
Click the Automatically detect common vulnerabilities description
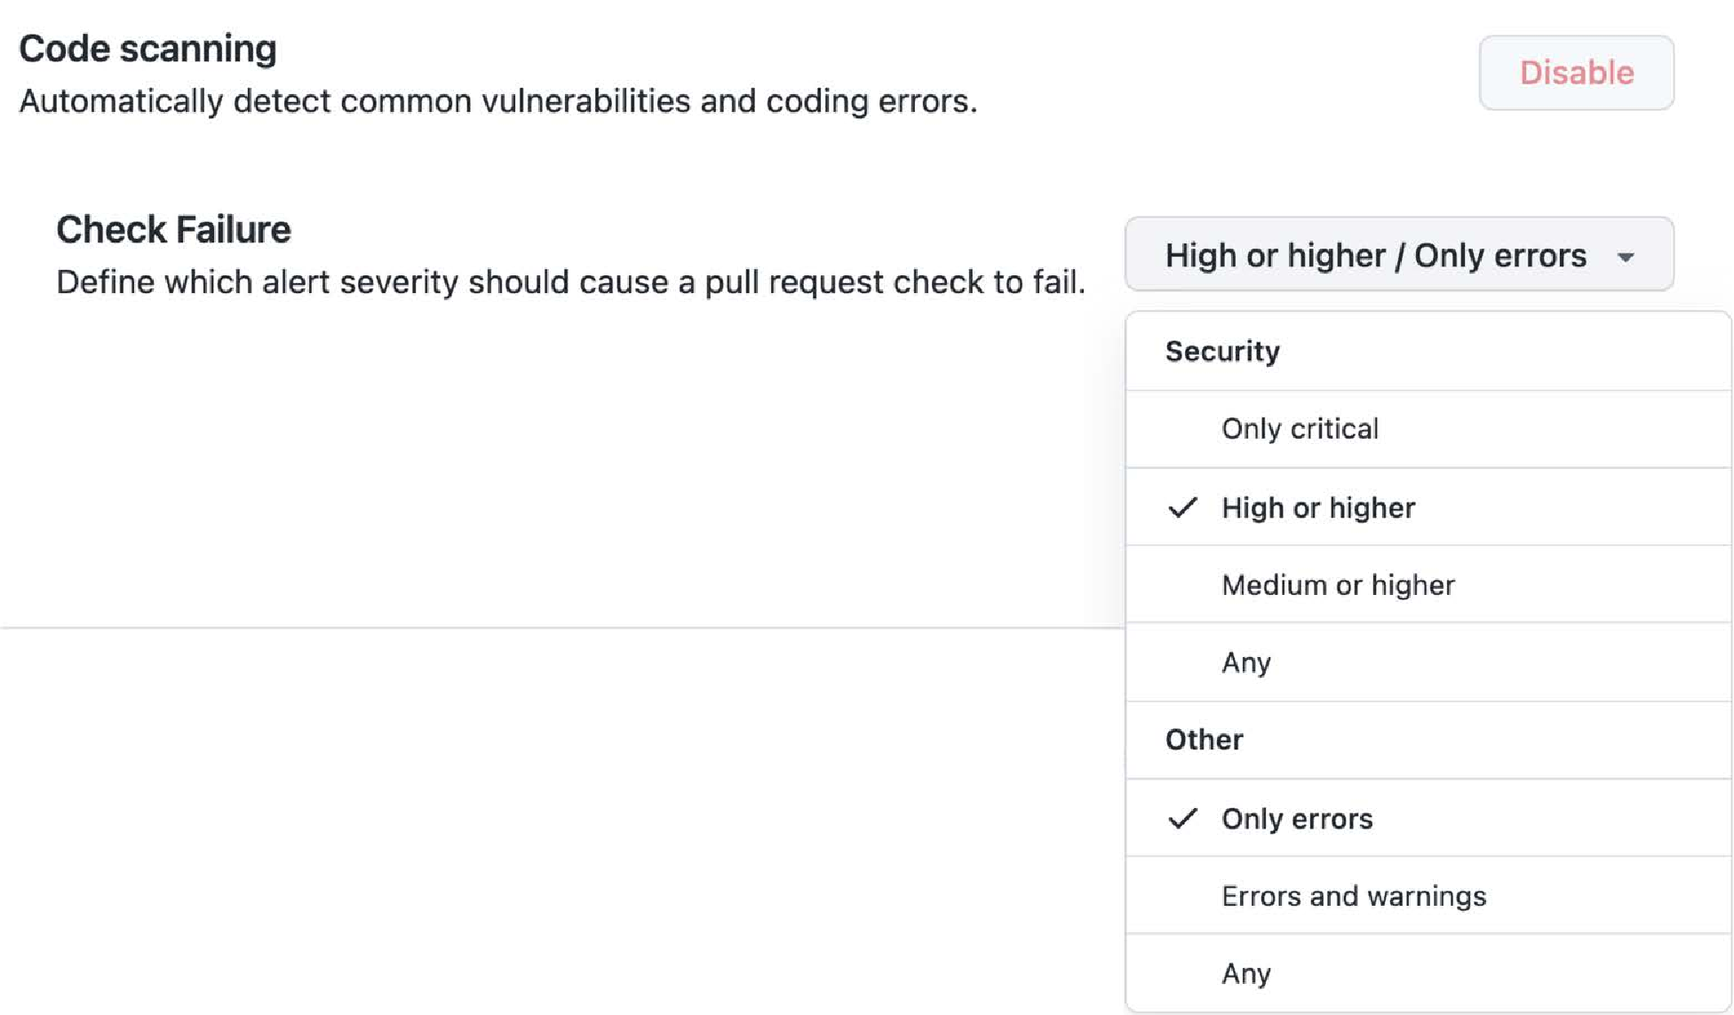pos(497,101)
